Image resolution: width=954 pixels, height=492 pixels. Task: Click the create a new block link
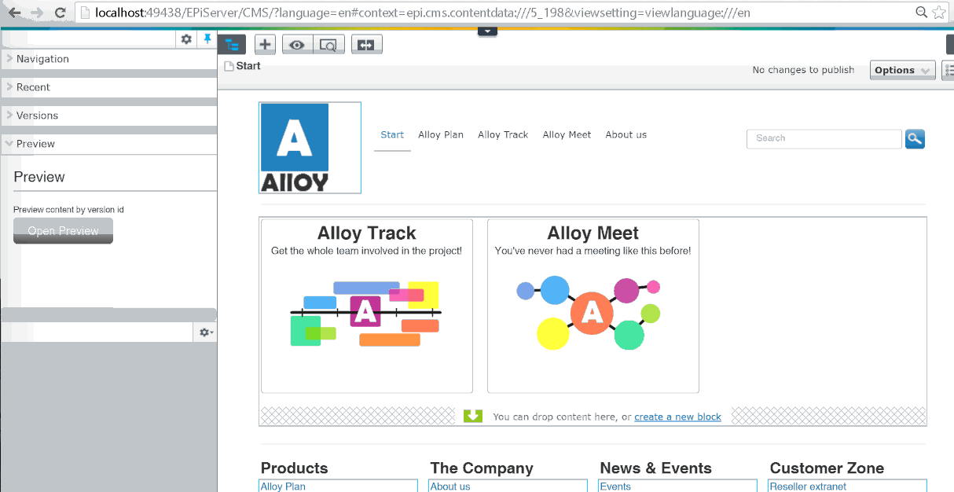coord(677,417)
